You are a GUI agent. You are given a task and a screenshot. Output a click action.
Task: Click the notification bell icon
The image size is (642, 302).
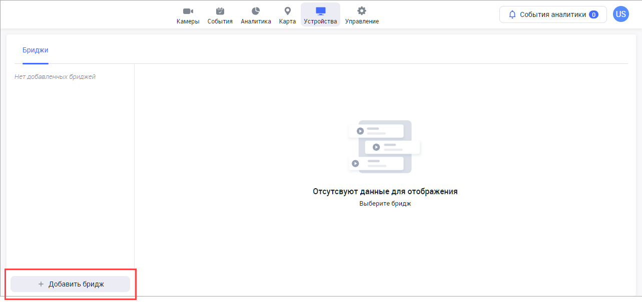click(512, 14)
